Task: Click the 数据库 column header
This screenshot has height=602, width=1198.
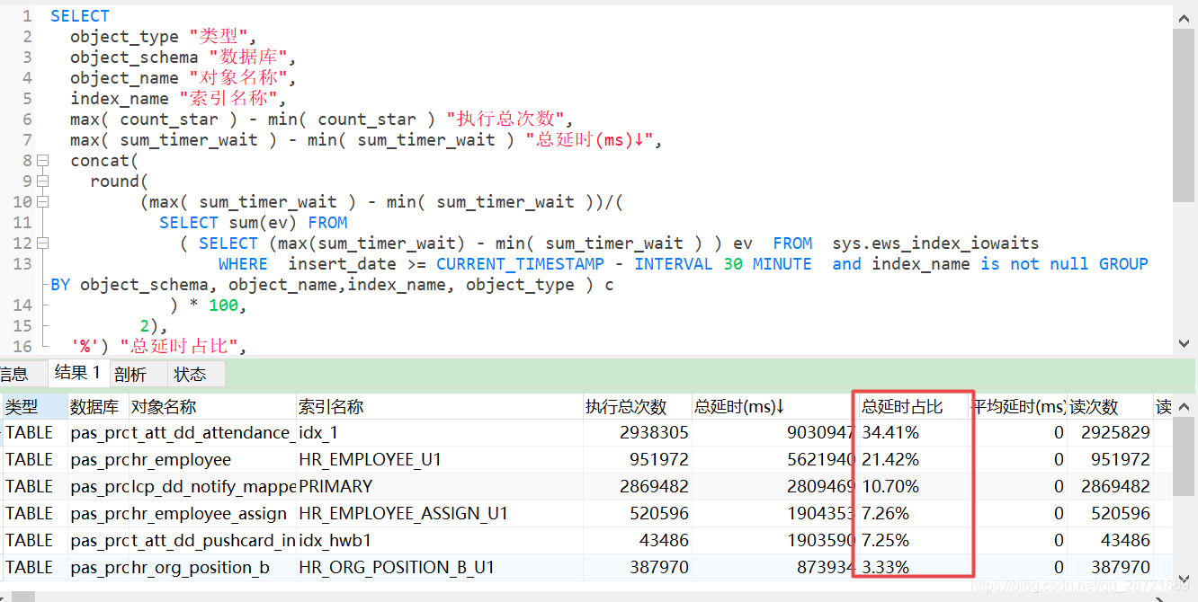Action: click(x=99, y=407)
